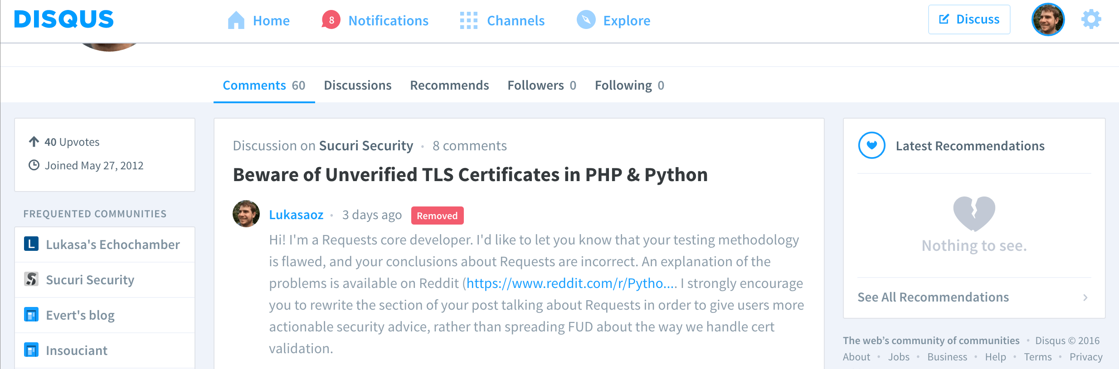This screenshot has height=369, width=1119.
Task: Open the user avatar menu in the header
Action: point(1048,19)
